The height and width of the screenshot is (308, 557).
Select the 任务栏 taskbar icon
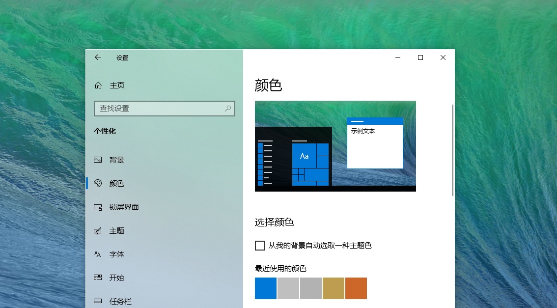pos(98,301)
